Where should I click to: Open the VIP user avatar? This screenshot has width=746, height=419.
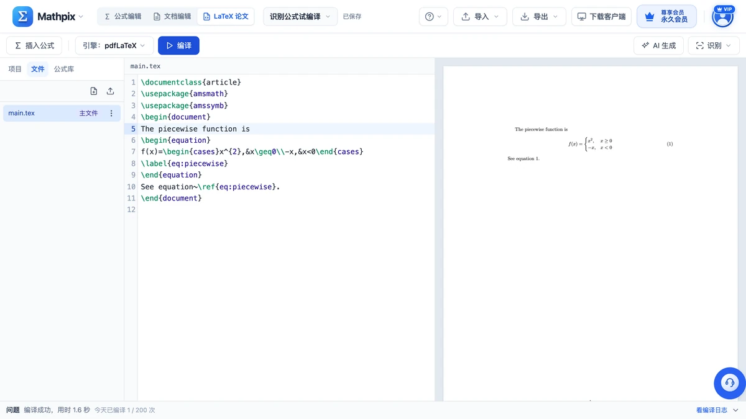point(722,17)
